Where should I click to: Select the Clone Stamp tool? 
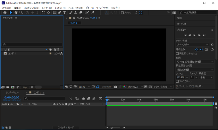coord(76,12)
